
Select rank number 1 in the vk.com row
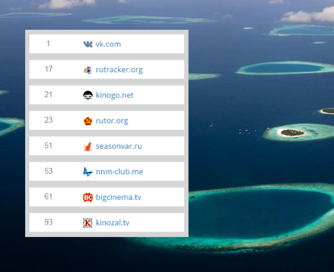tap(49, 44)
